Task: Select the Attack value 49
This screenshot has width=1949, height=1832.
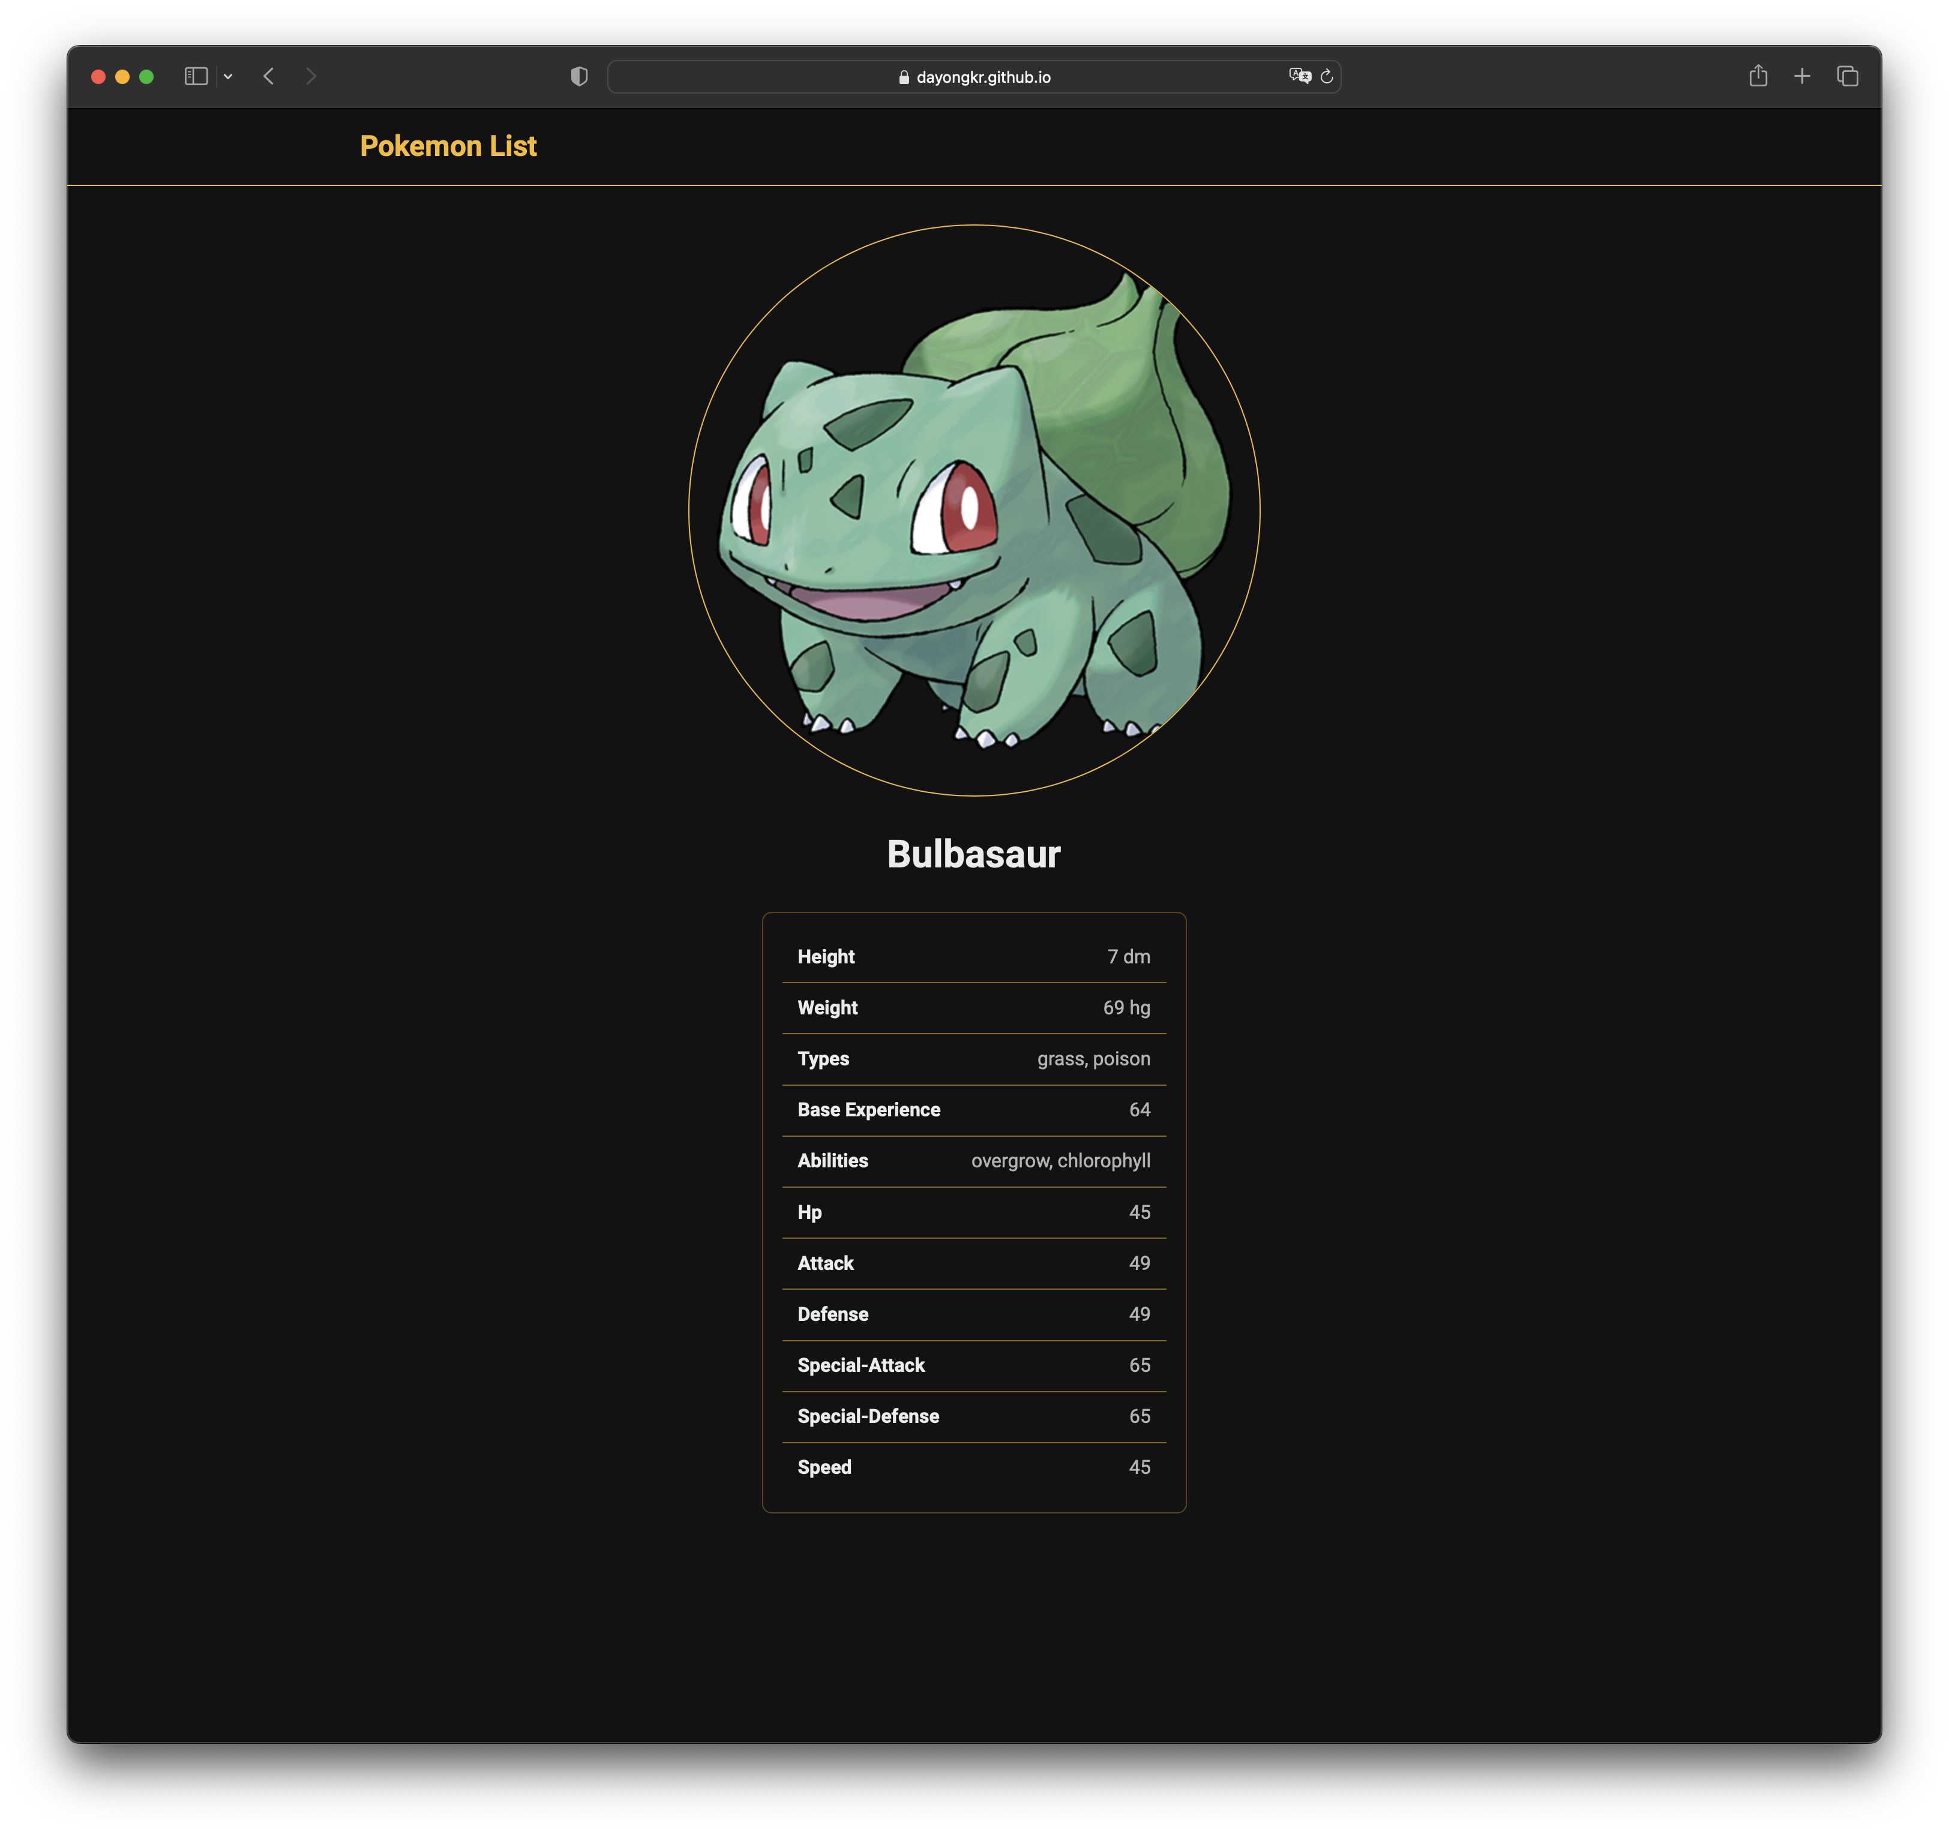Action: click(x=1139, y=1263)
